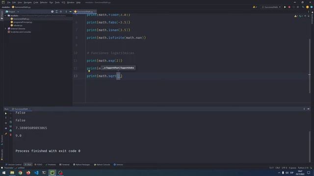Open Visual Studio Code from taskbar

pyautogui.click(x=36, y=173)
